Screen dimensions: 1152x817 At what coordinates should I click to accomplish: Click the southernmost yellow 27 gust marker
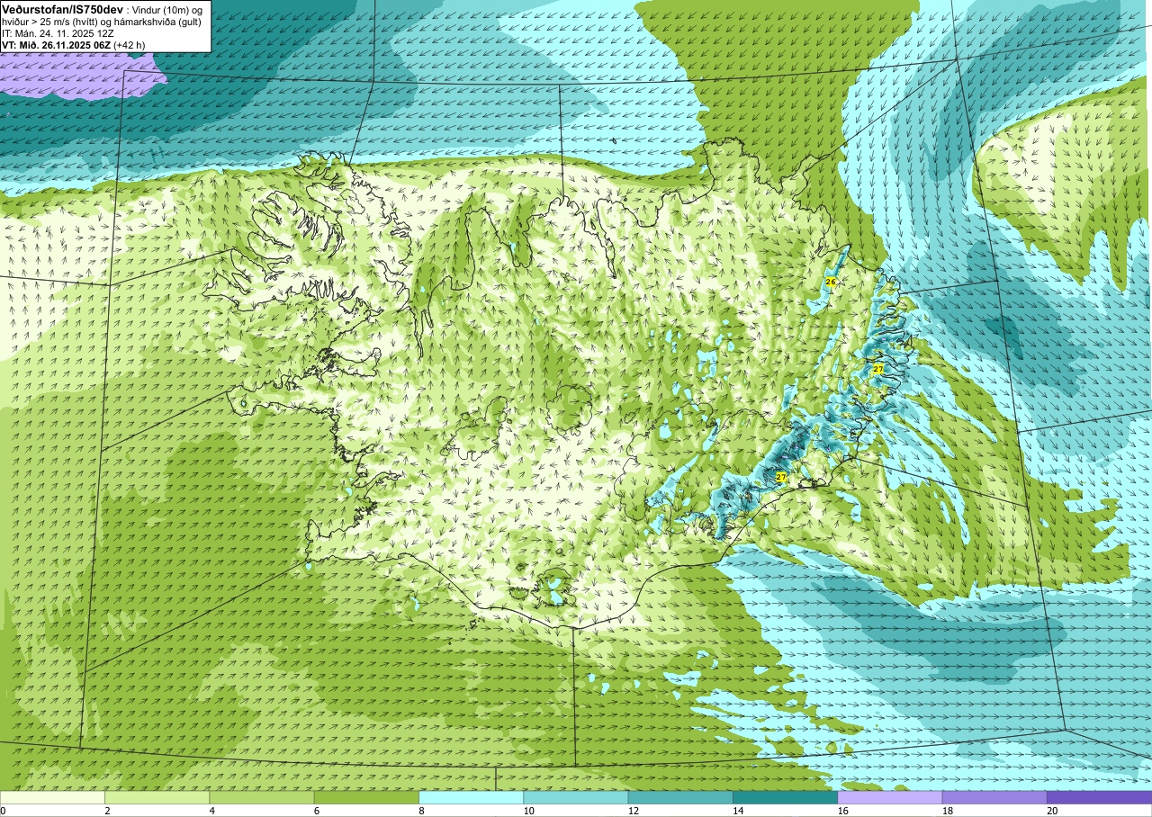(x=781, y=477)
